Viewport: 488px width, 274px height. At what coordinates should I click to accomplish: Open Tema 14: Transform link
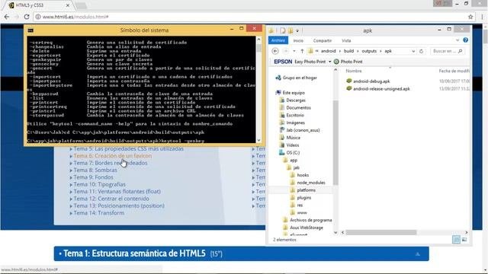click(98, 213)
